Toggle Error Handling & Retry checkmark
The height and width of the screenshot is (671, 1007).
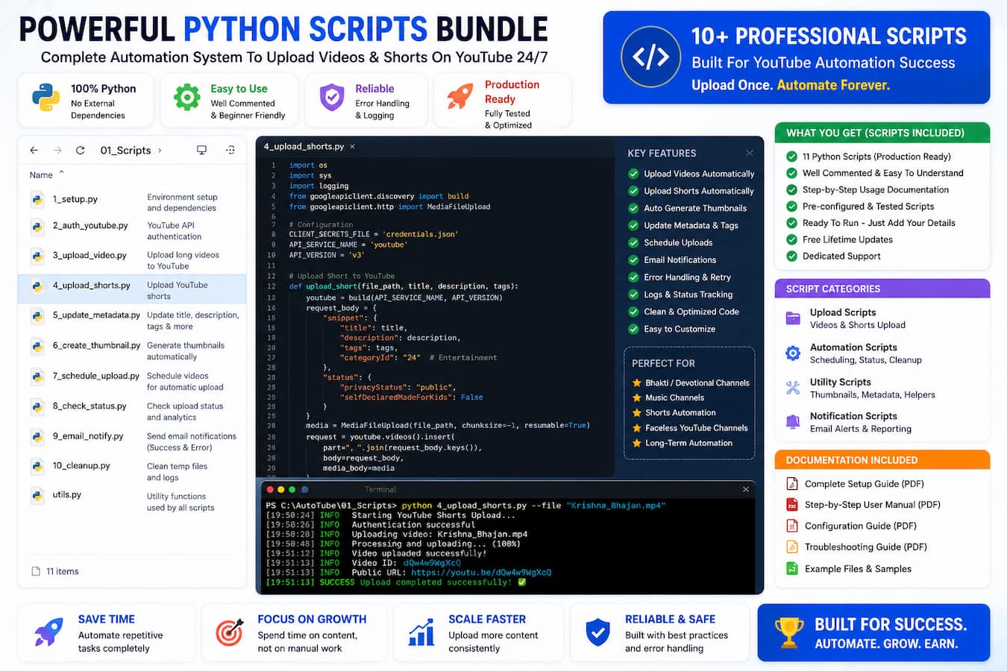tap(633, 277)
